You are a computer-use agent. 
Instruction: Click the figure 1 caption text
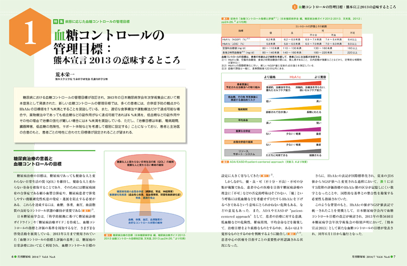point(145,237)
